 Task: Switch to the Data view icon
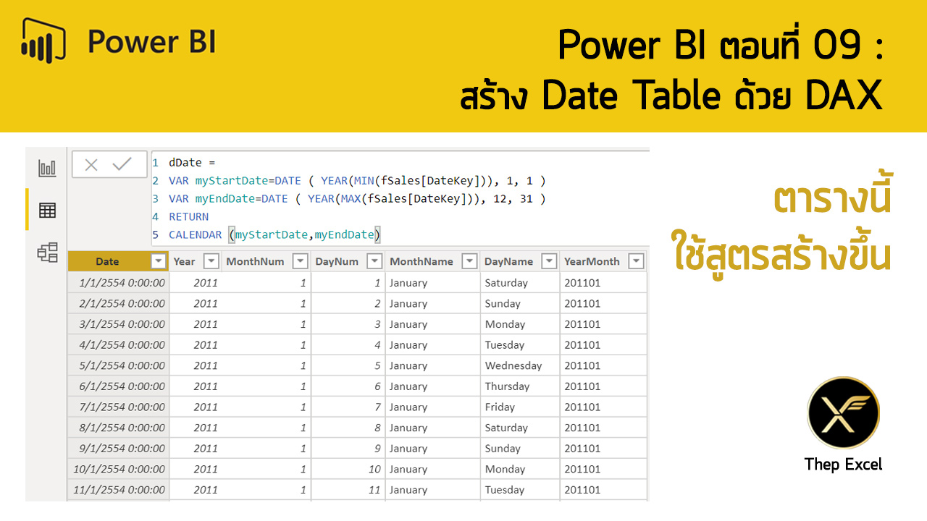pyautogui.click(x=47, y=211)
